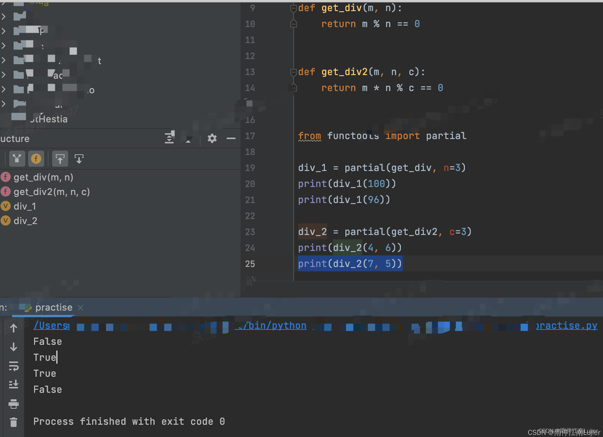The image size is (603, 437).
Task: Toggle Show Fields filter button
Action: pyautogui.click(x=36, y=159)
